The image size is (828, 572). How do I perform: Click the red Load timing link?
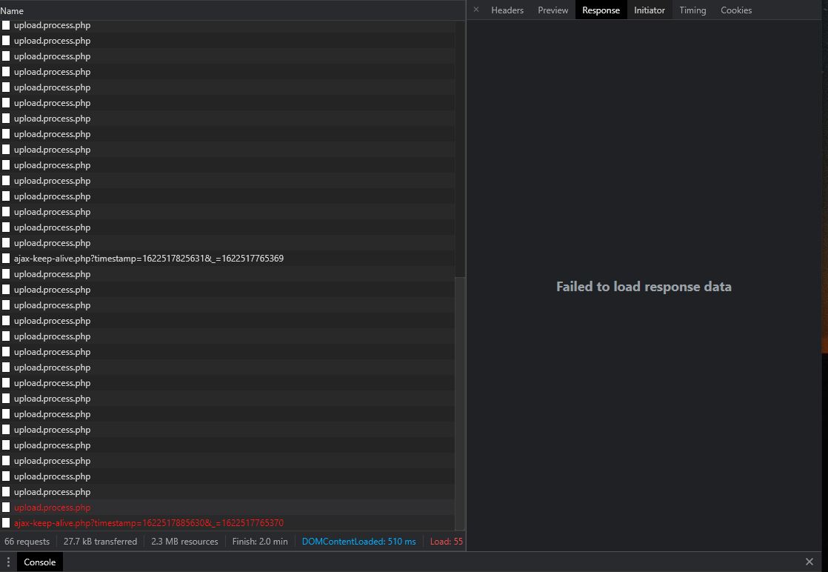coord(447,541)
